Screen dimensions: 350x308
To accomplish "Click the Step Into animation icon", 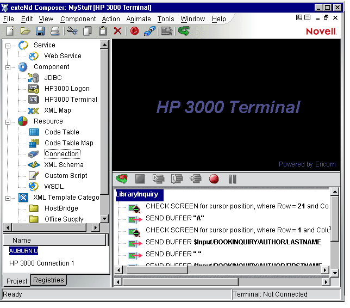I will click(x=159, y=179).
